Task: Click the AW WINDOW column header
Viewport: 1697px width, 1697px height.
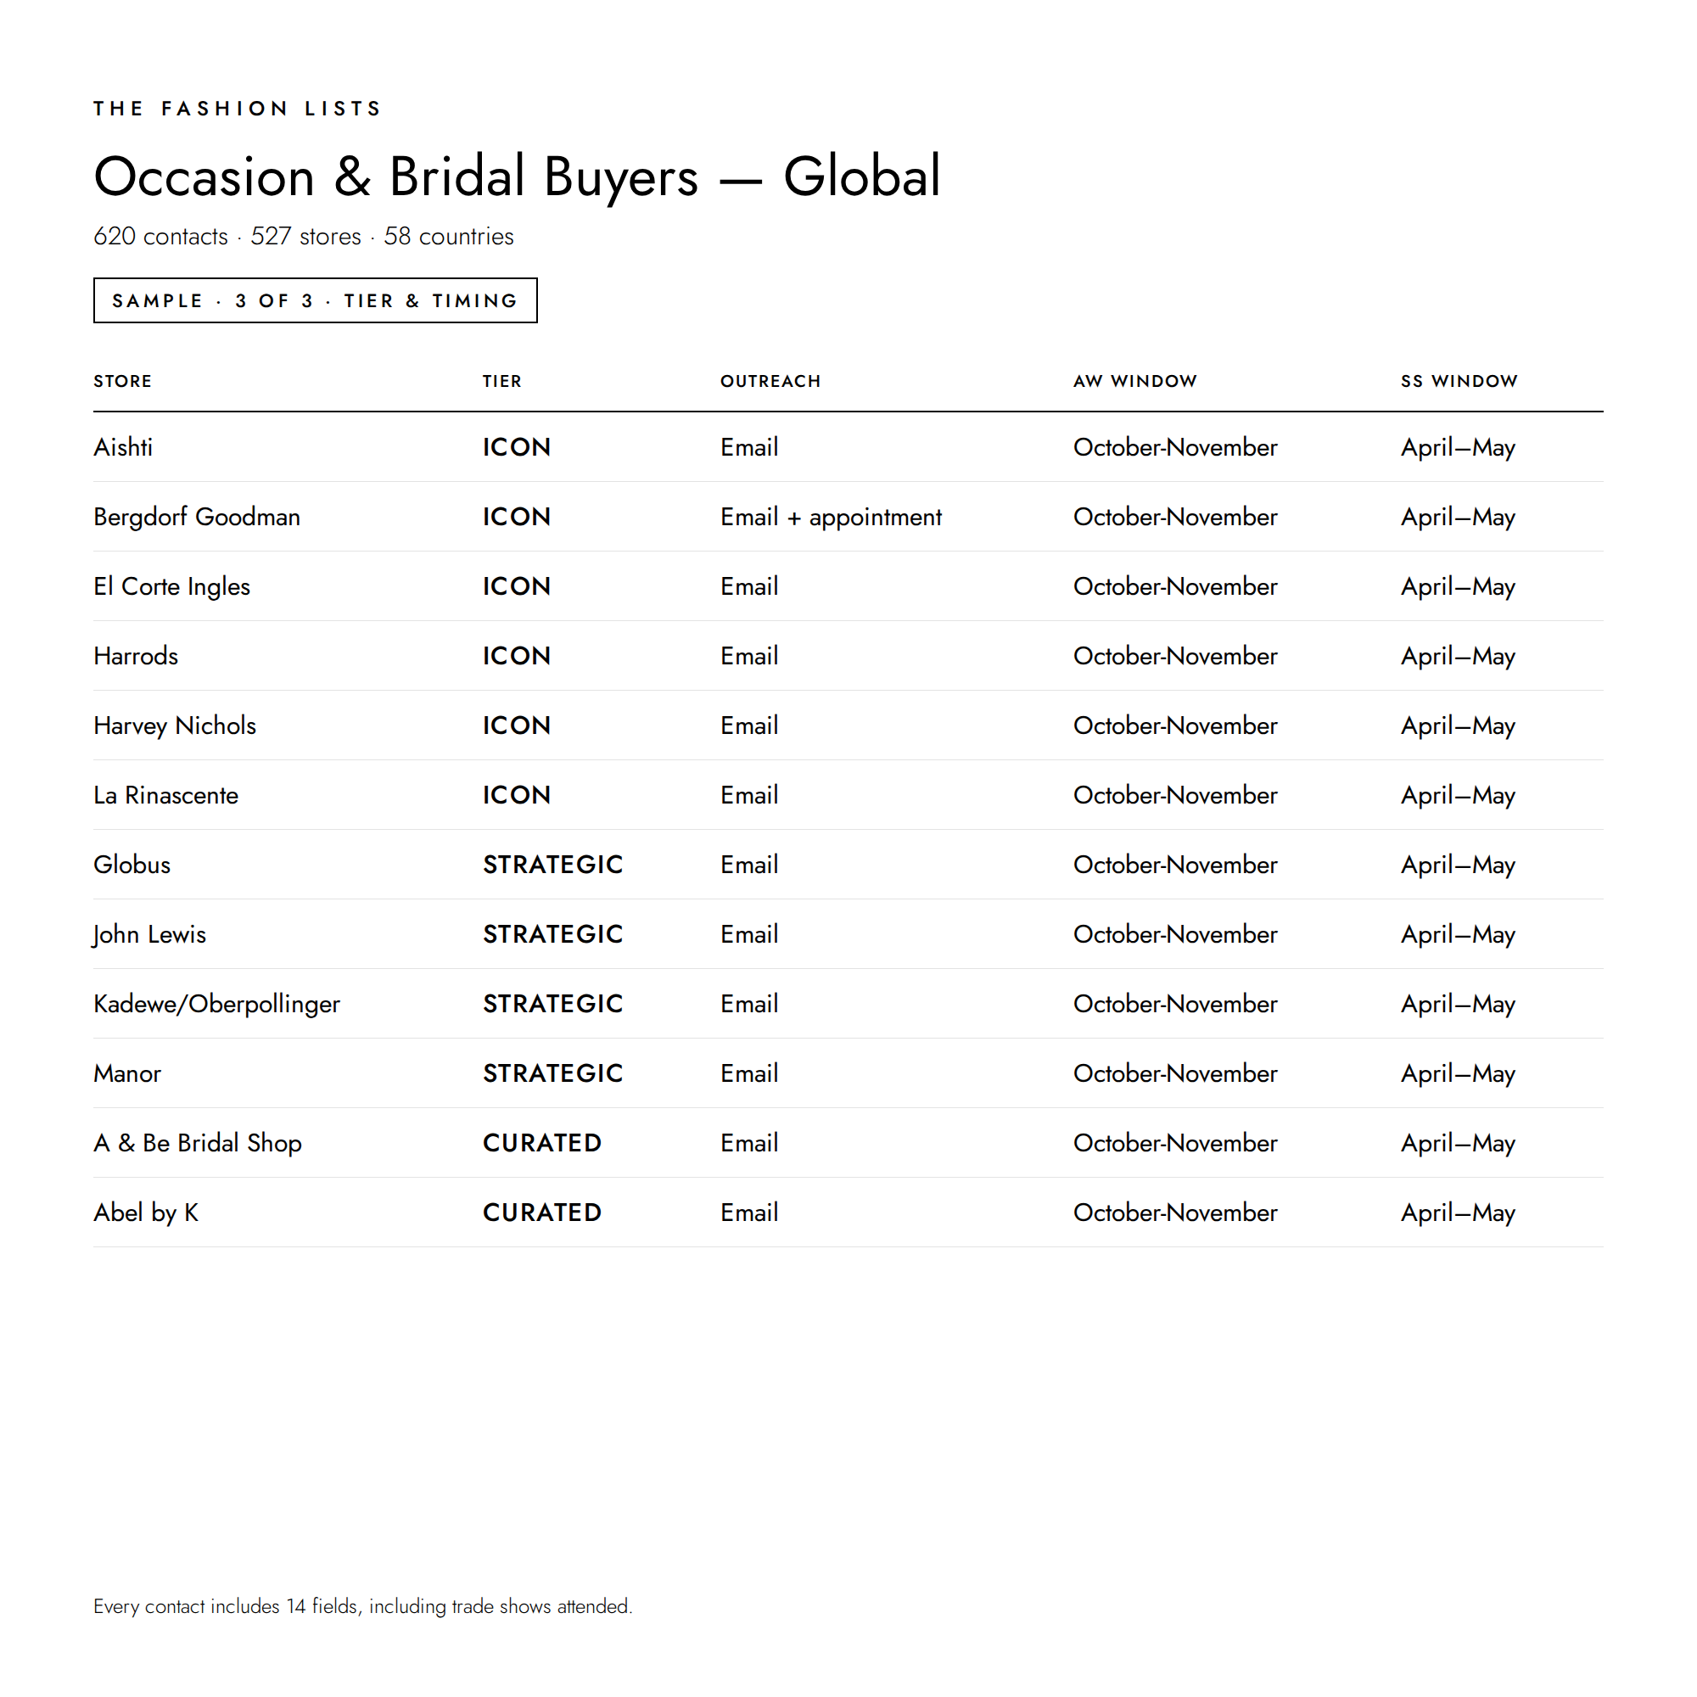Action: (1134, 381)
